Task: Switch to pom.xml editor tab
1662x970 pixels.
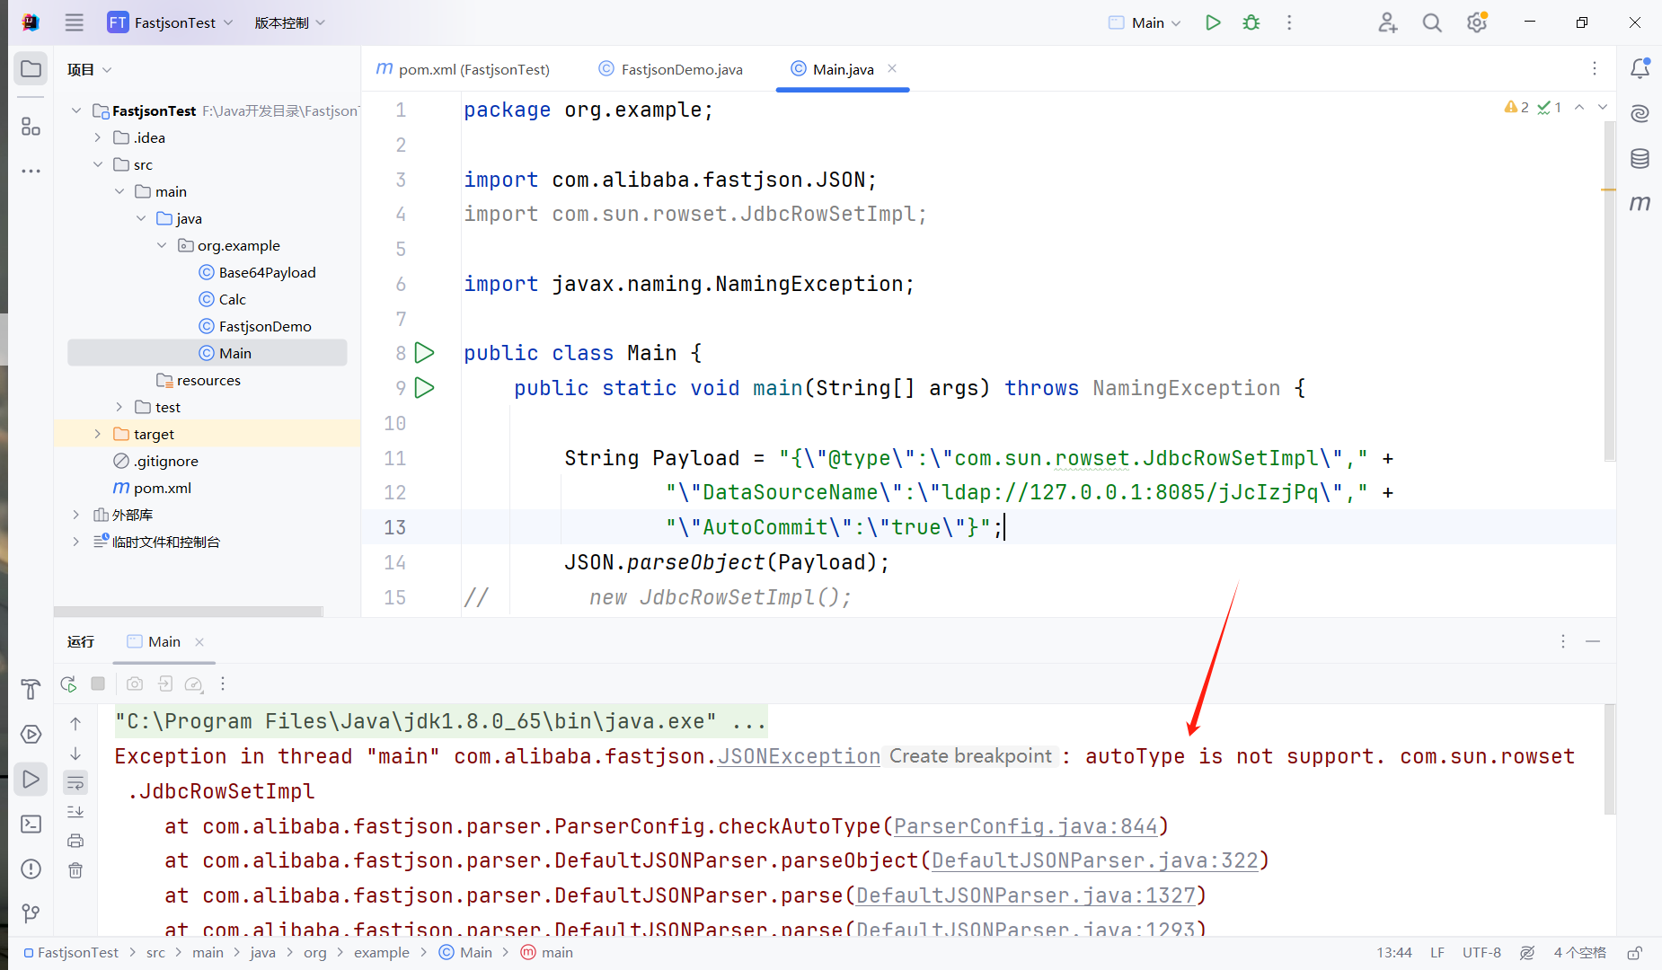Action: coord(464,69)
